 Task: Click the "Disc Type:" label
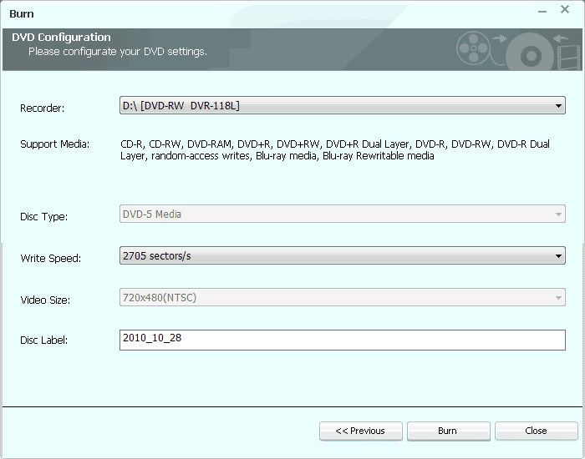44,217
